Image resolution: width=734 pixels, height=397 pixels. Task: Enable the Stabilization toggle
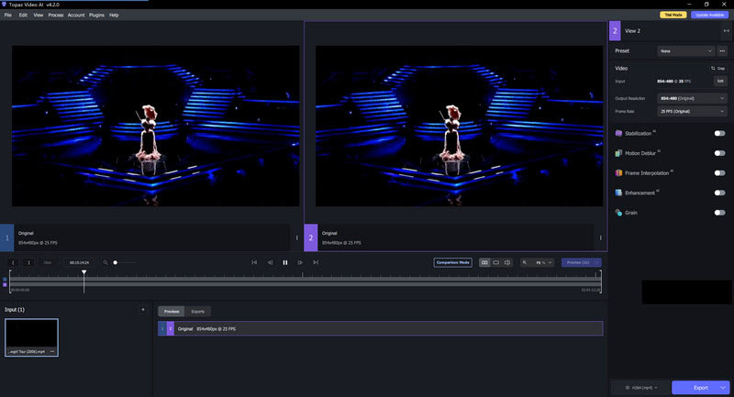point(719,133)
